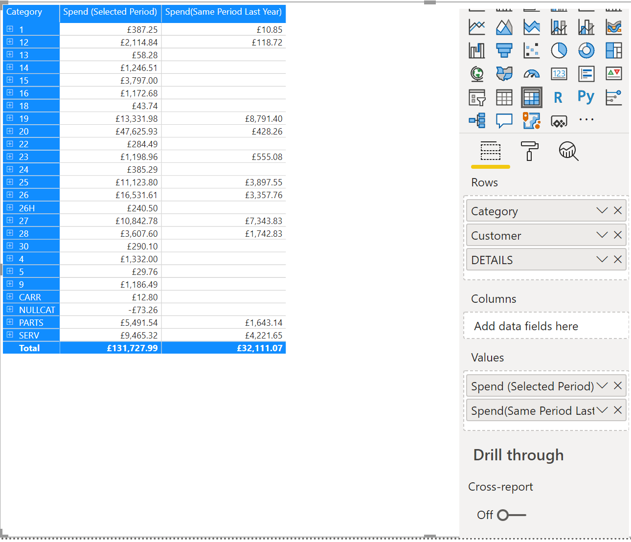Open dropdown for DETAILS field
Viewport: 631px width, 542px height.
[x=602, y=259]
